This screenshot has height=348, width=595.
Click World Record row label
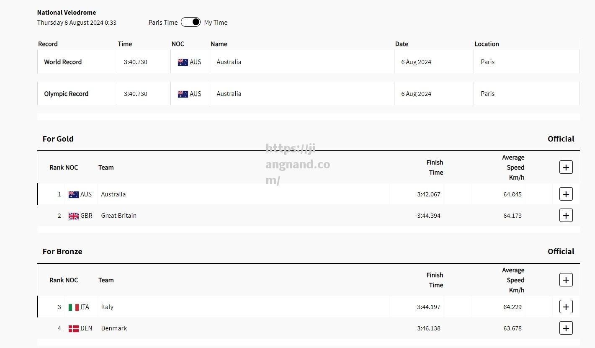(63, 62)
